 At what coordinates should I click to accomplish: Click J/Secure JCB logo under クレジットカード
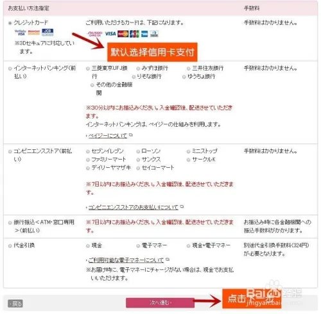click(48, 32)
